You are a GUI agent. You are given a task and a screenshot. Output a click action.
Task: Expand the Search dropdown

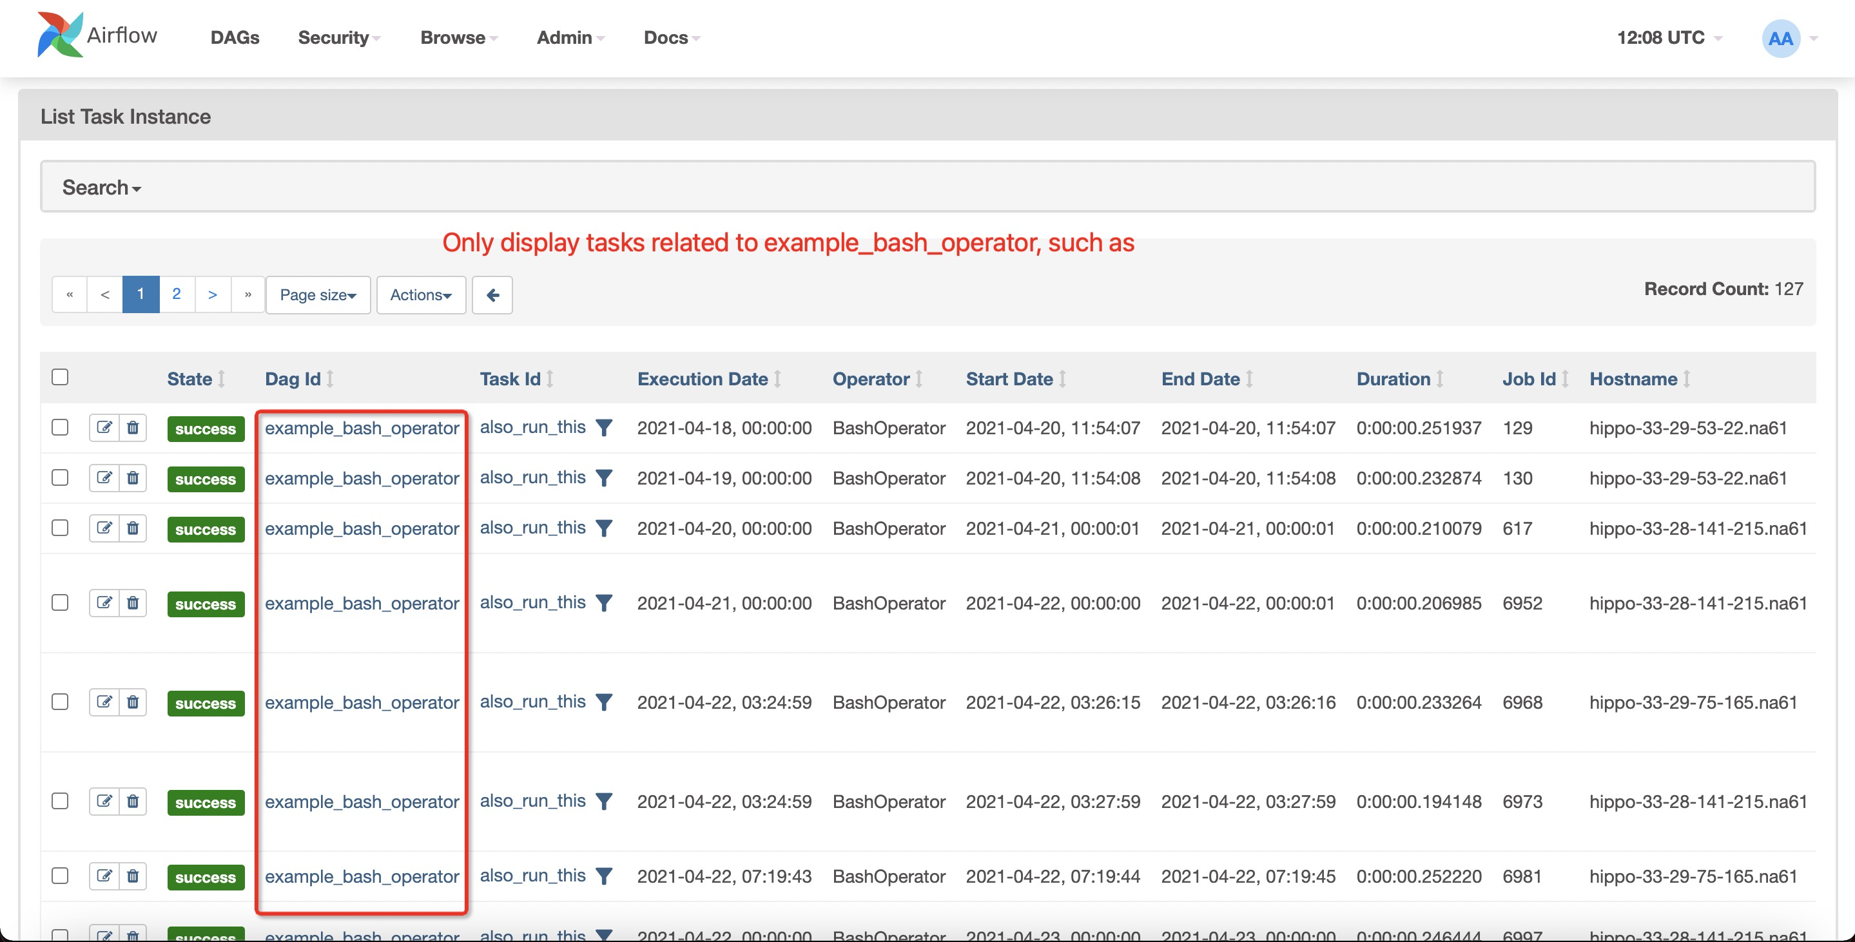click(x=101, y=187)
